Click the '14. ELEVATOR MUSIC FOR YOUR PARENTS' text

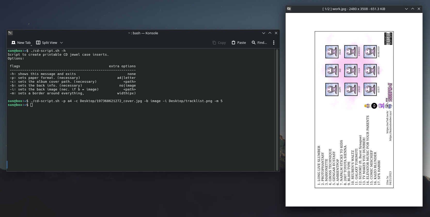(368, 150)
